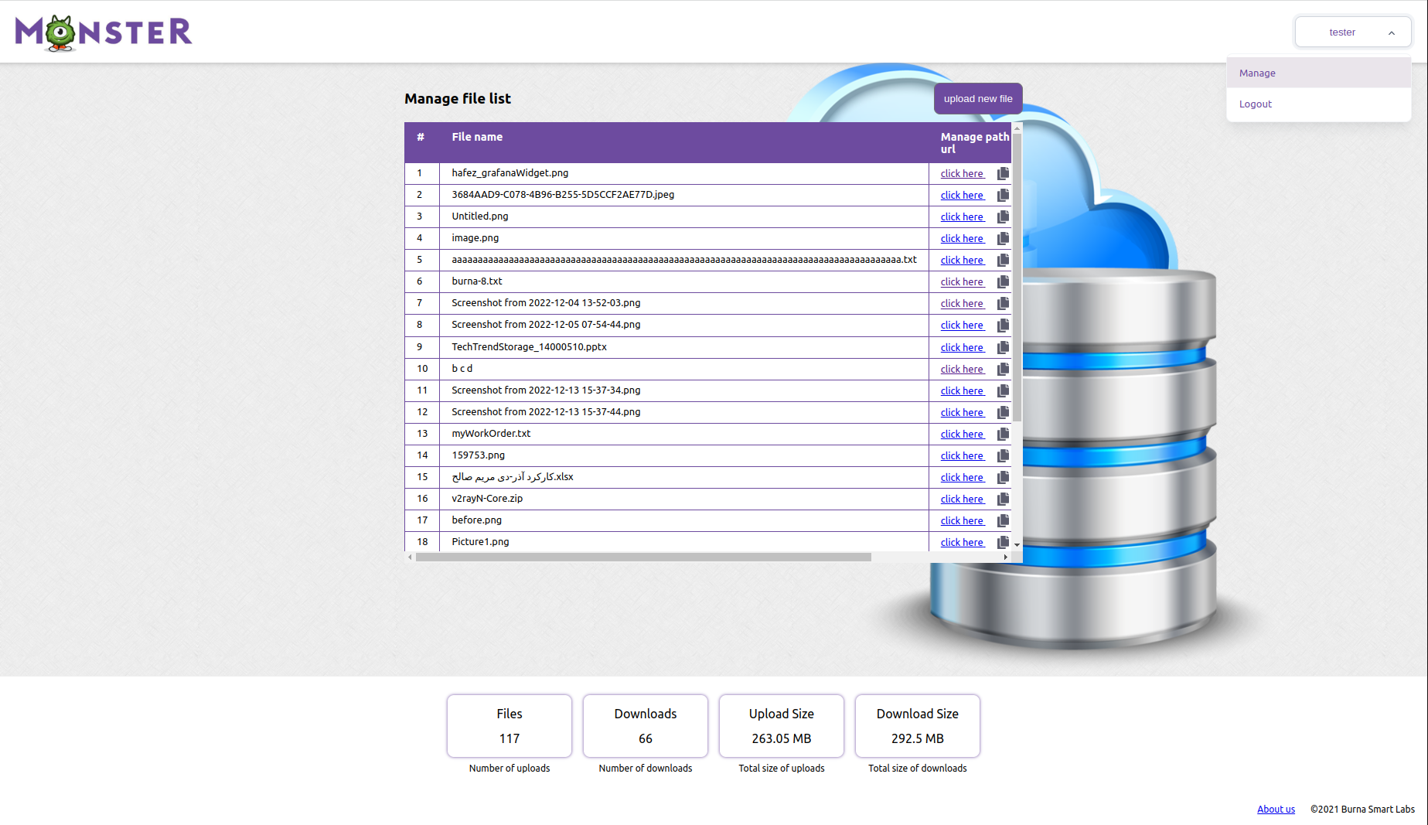Click file name myWorkOrder.txt

pos(491,434)
